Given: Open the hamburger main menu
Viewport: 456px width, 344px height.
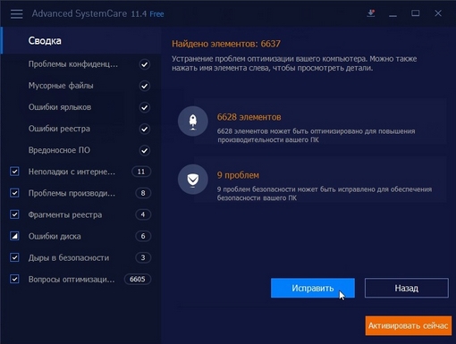Looking at the screenshot, I should [16, 13].
